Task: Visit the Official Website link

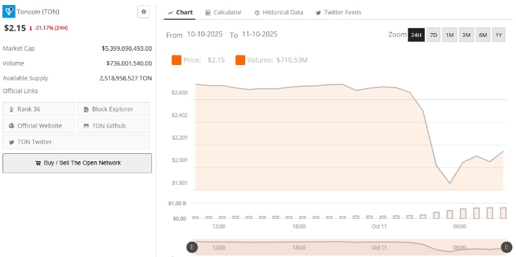Action: point(39,126)
